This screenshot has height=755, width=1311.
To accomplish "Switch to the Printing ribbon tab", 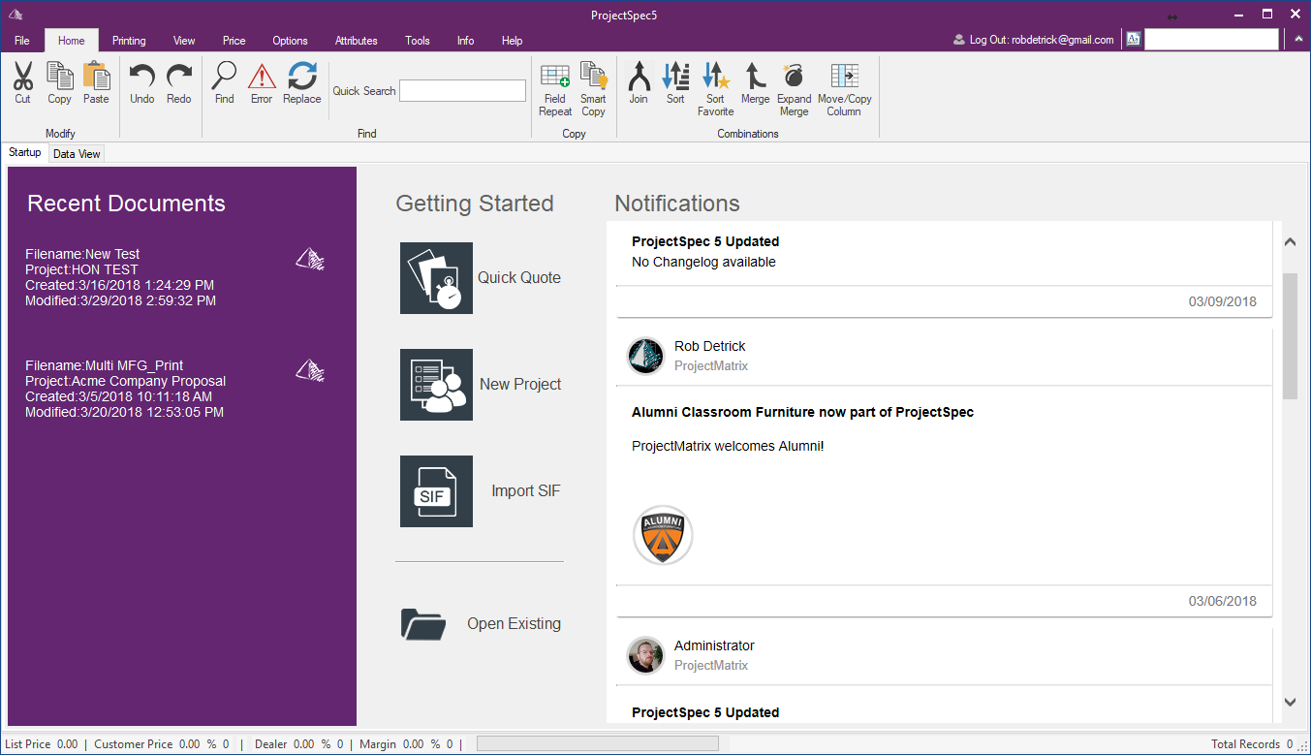I will (129, 41).
